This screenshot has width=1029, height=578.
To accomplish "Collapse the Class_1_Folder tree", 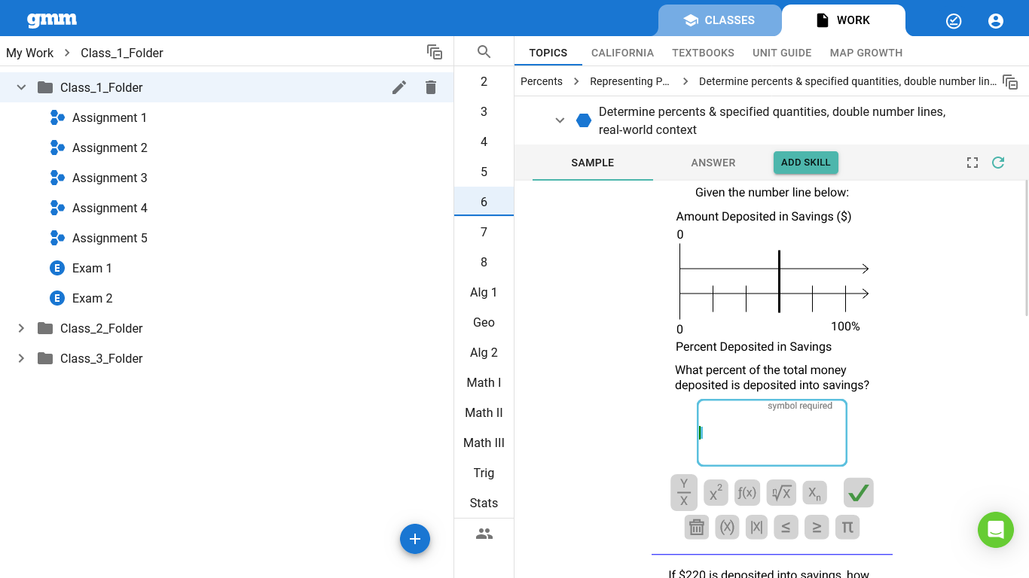I will coord(21,87).
